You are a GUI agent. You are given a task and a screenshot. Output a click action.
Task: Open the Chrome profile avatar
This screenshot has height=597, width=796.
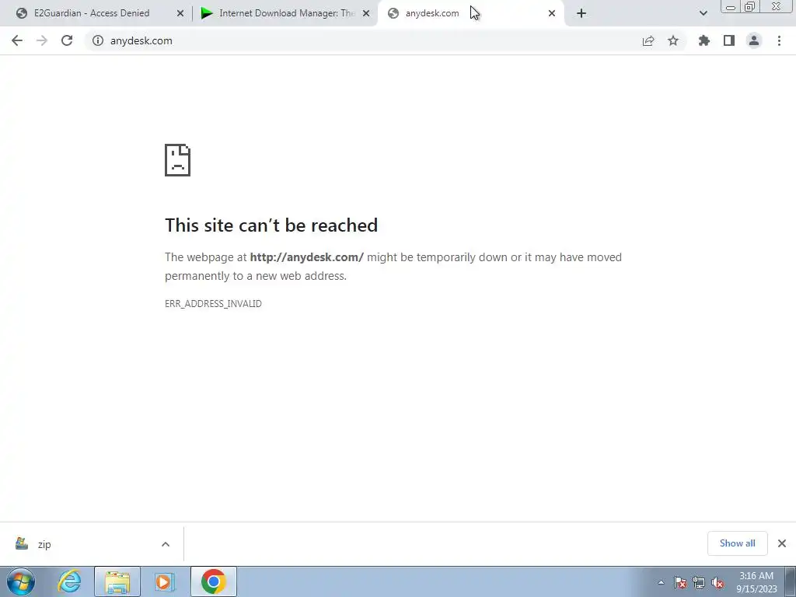[x=754, y=40]
